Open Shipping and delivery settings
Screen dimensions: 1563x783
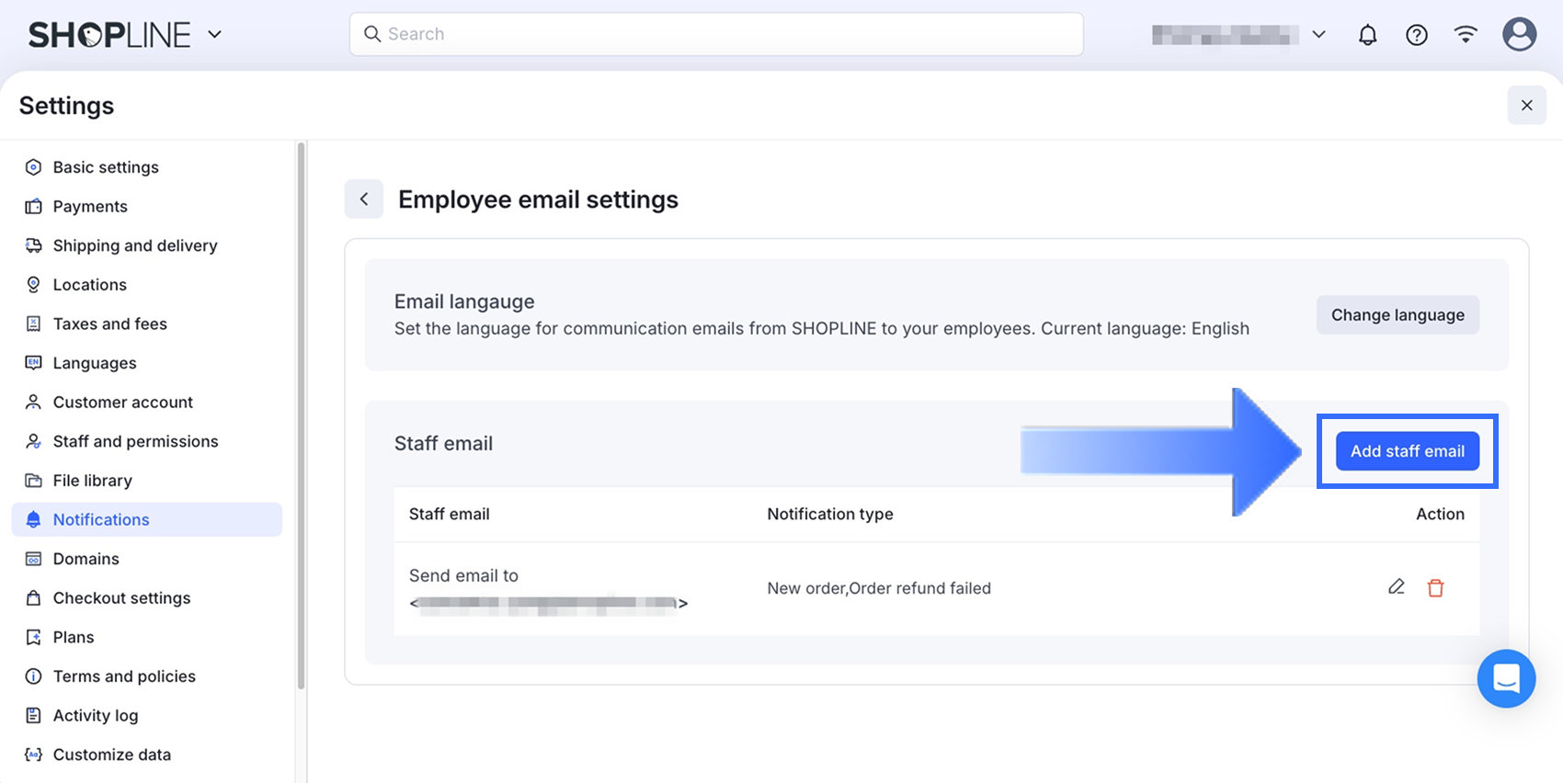(135, 245)
